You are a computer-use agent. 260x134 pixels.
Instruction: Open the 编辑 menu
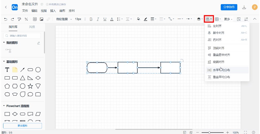34,11
